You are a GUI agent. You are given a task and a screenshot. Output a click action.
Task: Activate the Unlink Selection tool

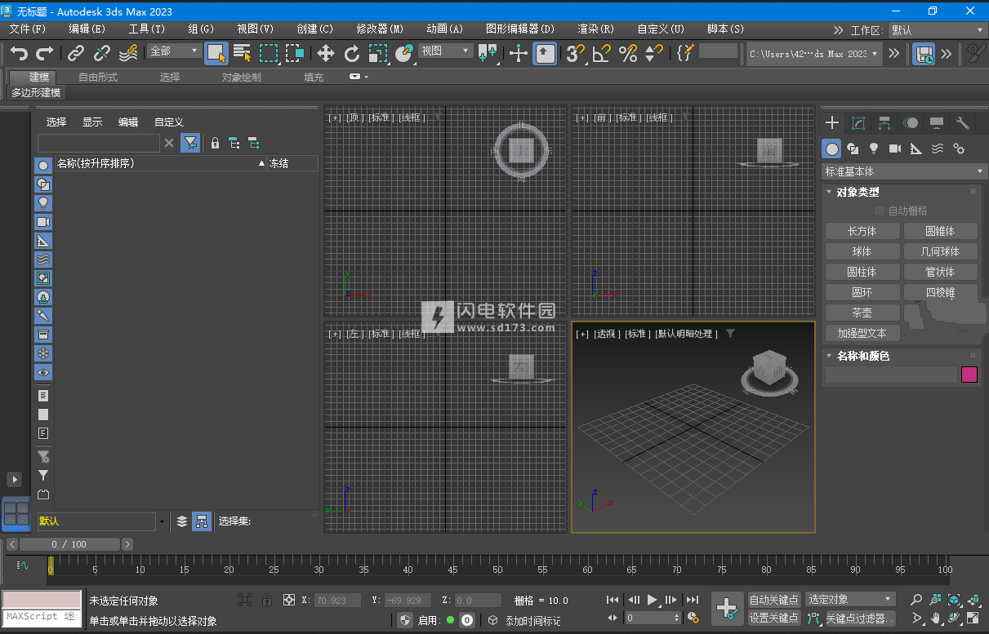(x=102, y=53)
